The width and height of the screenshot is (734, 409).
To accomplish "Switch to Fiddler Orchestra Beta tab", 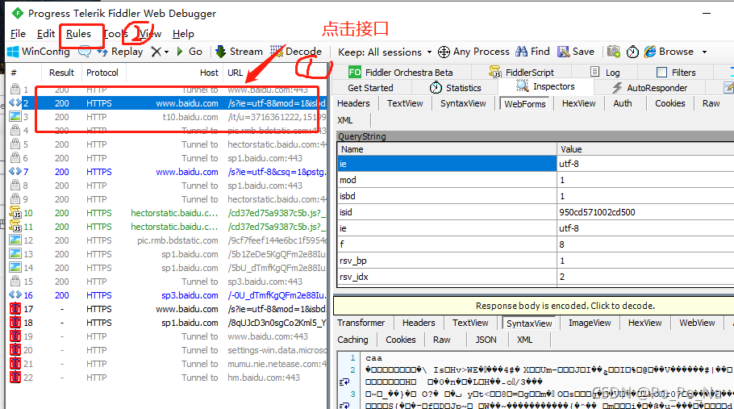I will pos(401,72).
